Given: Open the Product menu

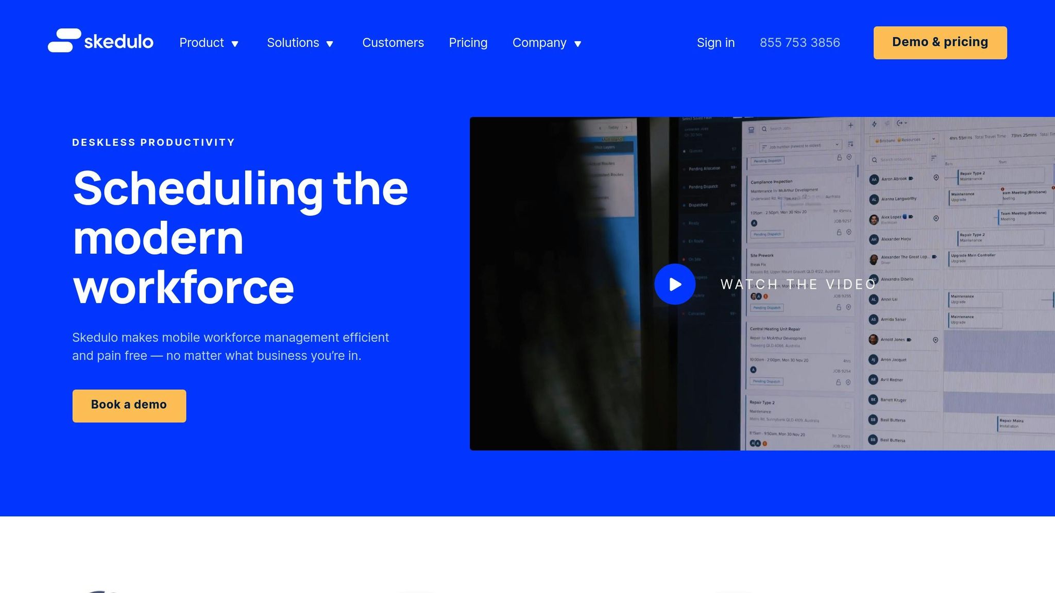Looking at the screenshot, I should 201,43.
